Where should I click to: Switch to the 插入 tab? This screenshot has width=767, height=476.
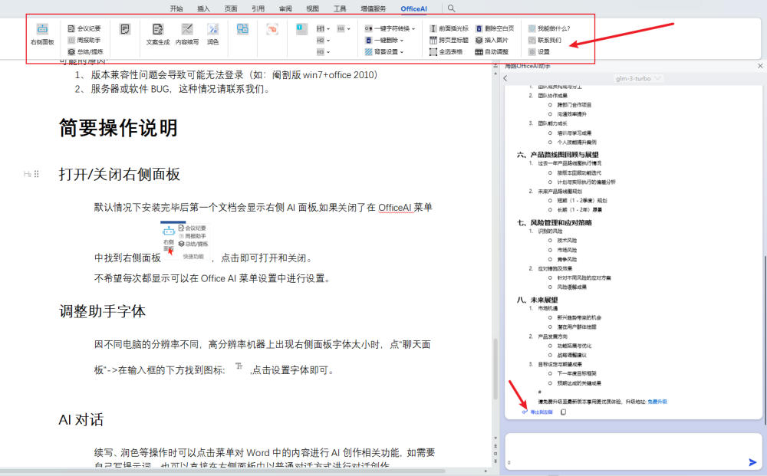pos(203,8)
